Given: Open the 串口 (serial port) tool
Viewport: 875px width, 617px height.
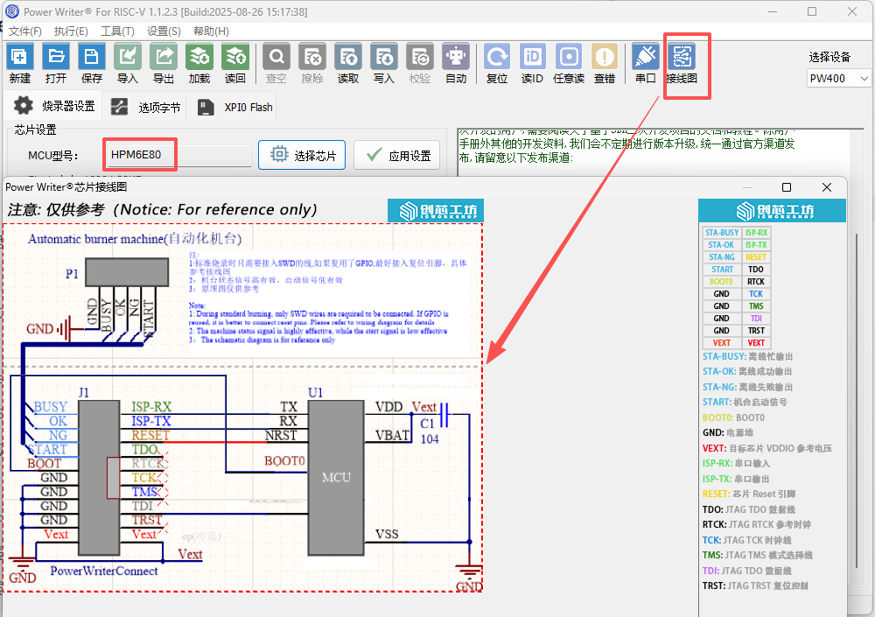Looking at the screenshot, I should (645, 63).
